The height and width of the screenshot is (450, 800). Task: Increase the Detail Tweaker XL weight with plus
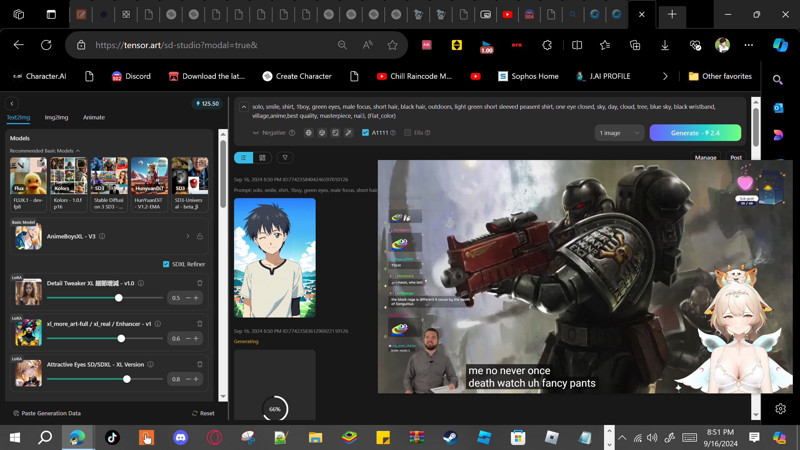tap(196, 298)
